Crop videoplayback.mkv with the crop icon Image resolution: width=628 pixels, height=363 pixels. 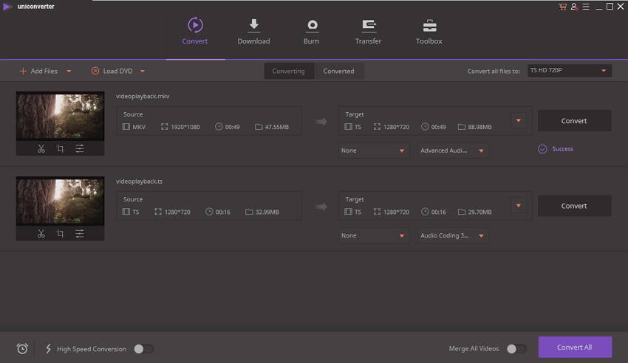[x=60, y=149]
